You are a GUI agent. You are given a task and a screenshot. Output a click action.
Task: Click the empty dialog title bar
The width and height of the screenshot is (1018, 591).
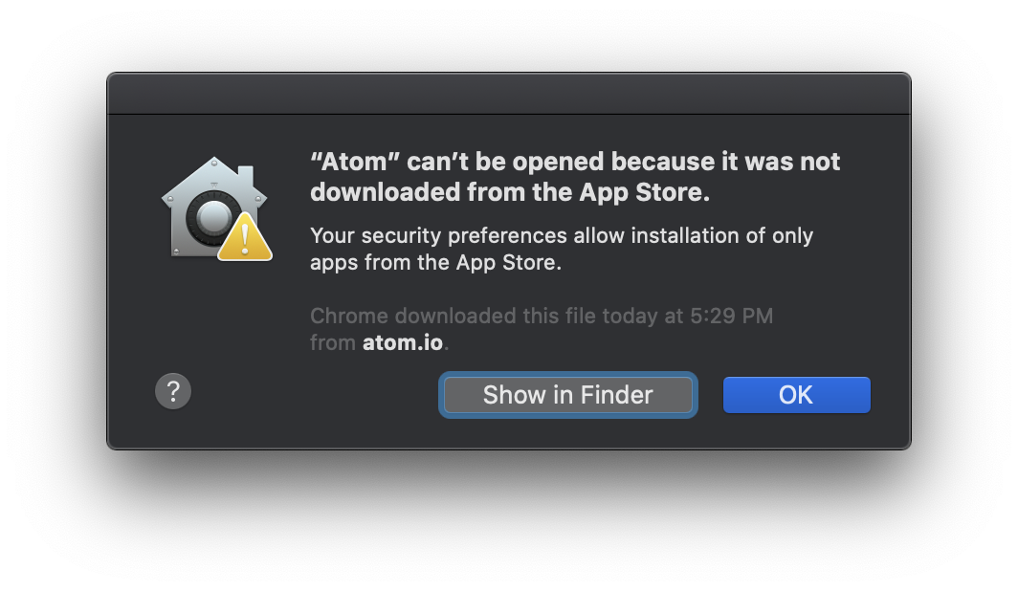click(509, 94)
